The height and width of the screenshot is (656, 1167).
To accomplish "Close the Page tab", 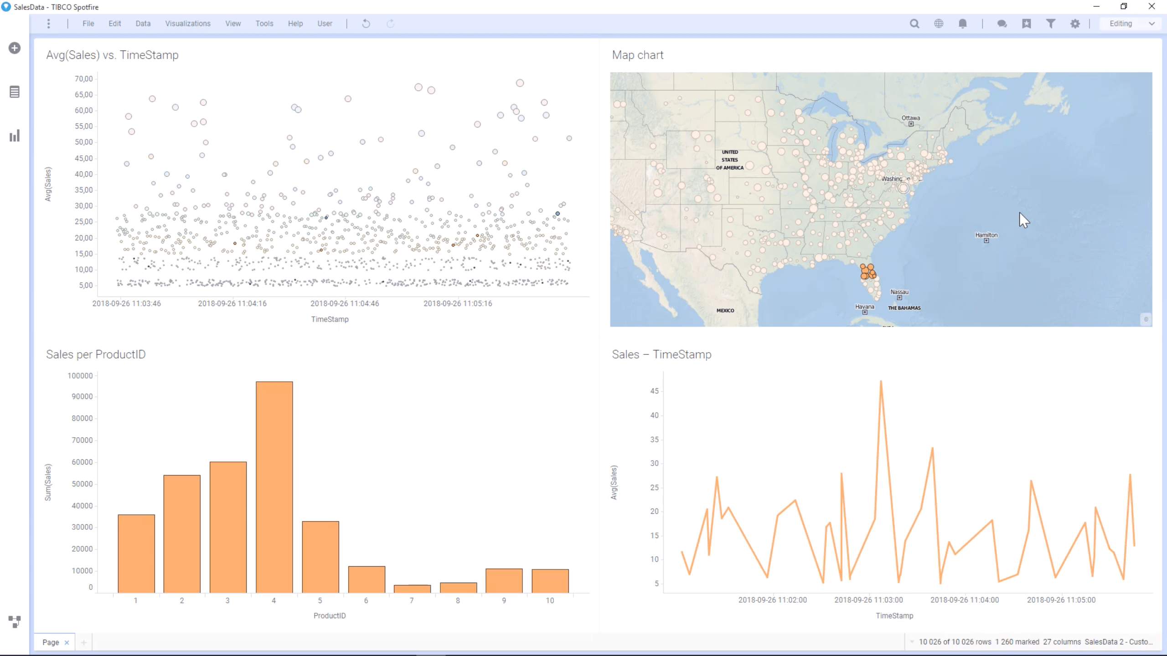I will [x=67, y=642].
